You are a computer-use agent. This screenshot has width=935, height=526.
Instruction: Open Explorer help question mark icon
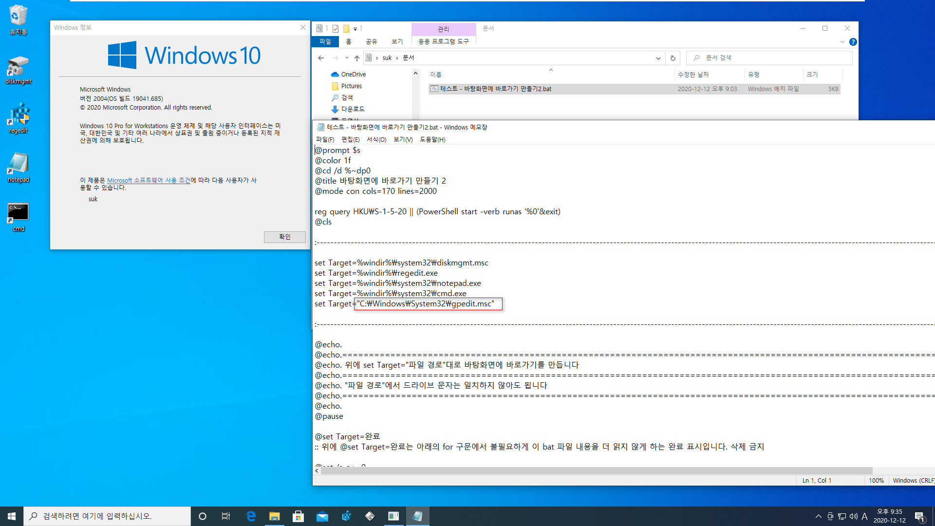pos(853,42)
